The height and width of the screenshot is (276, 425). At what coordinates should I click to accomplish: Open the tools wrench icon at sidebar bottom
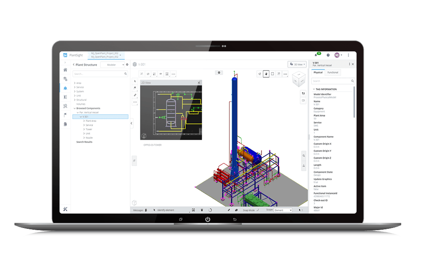pos(65,209)
